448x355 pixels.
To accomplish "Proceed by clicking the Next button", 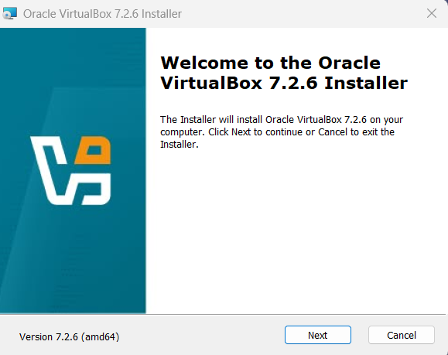I will (x=318, y=335).
